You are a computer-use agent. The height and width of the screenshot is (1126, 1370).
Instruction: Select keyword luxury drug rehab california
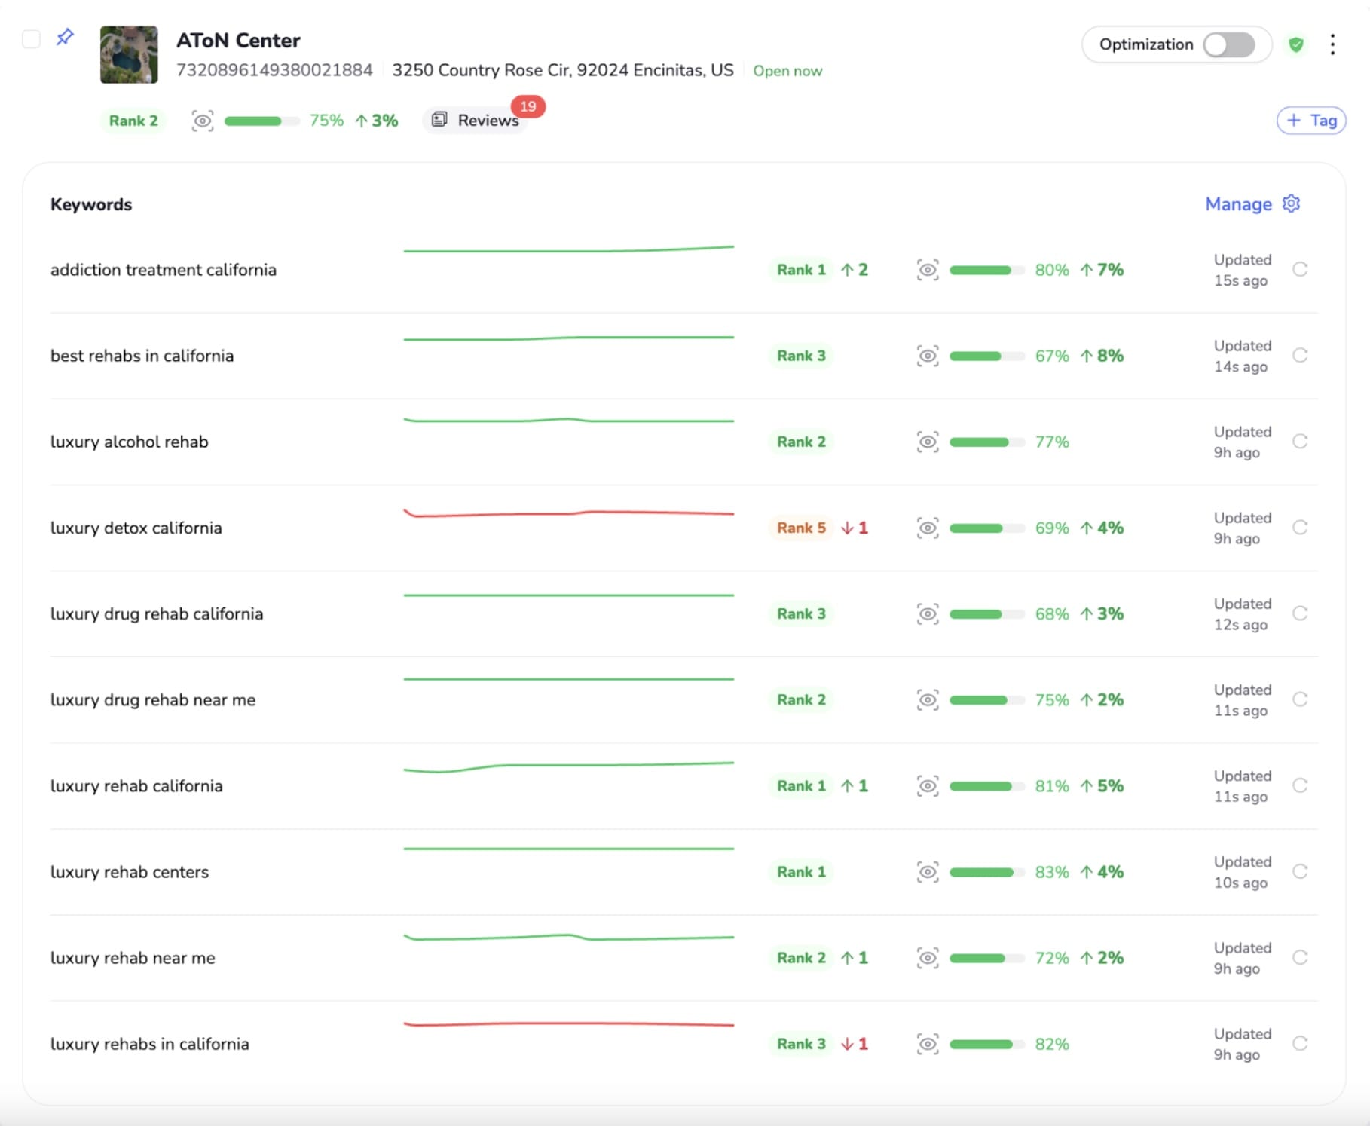(157, 613)
